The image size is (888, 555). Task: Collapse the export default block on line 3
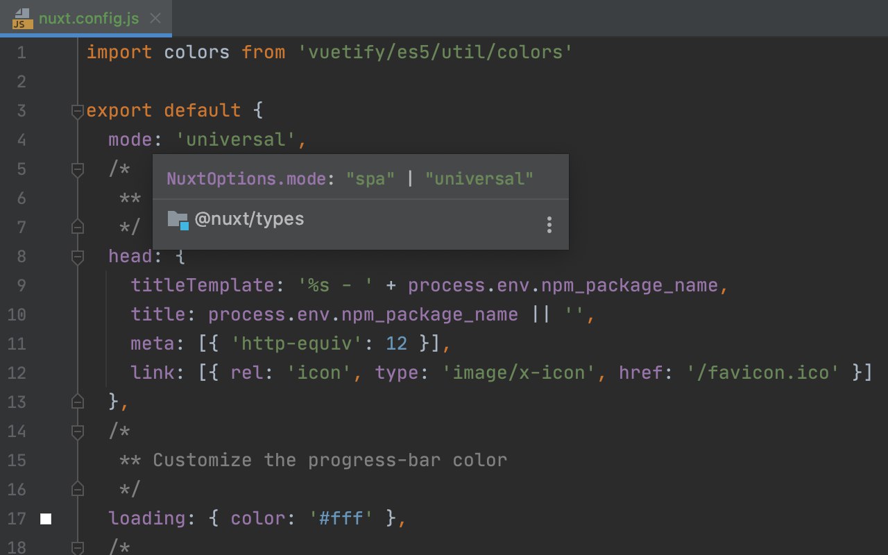[78, 111]
